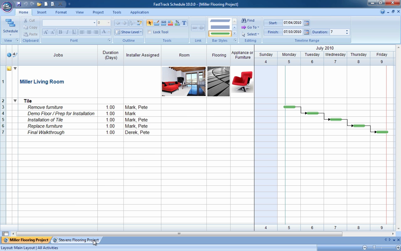The width and height of the screenshot is (401, 251).
Task: Click the horizontal scrollbar thumb
Action: [x=179, y=233]
